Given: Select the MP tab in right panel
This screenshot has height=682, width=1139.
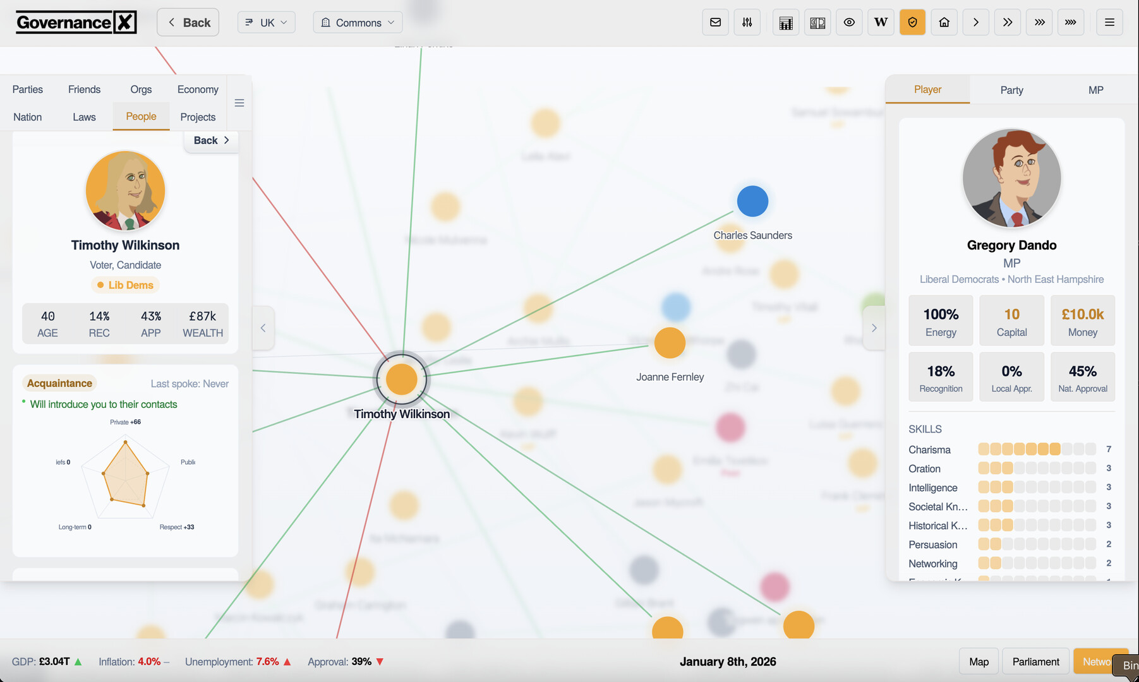Looking at the screenshot, I should pyautogui.click(x=1095, y=90).
